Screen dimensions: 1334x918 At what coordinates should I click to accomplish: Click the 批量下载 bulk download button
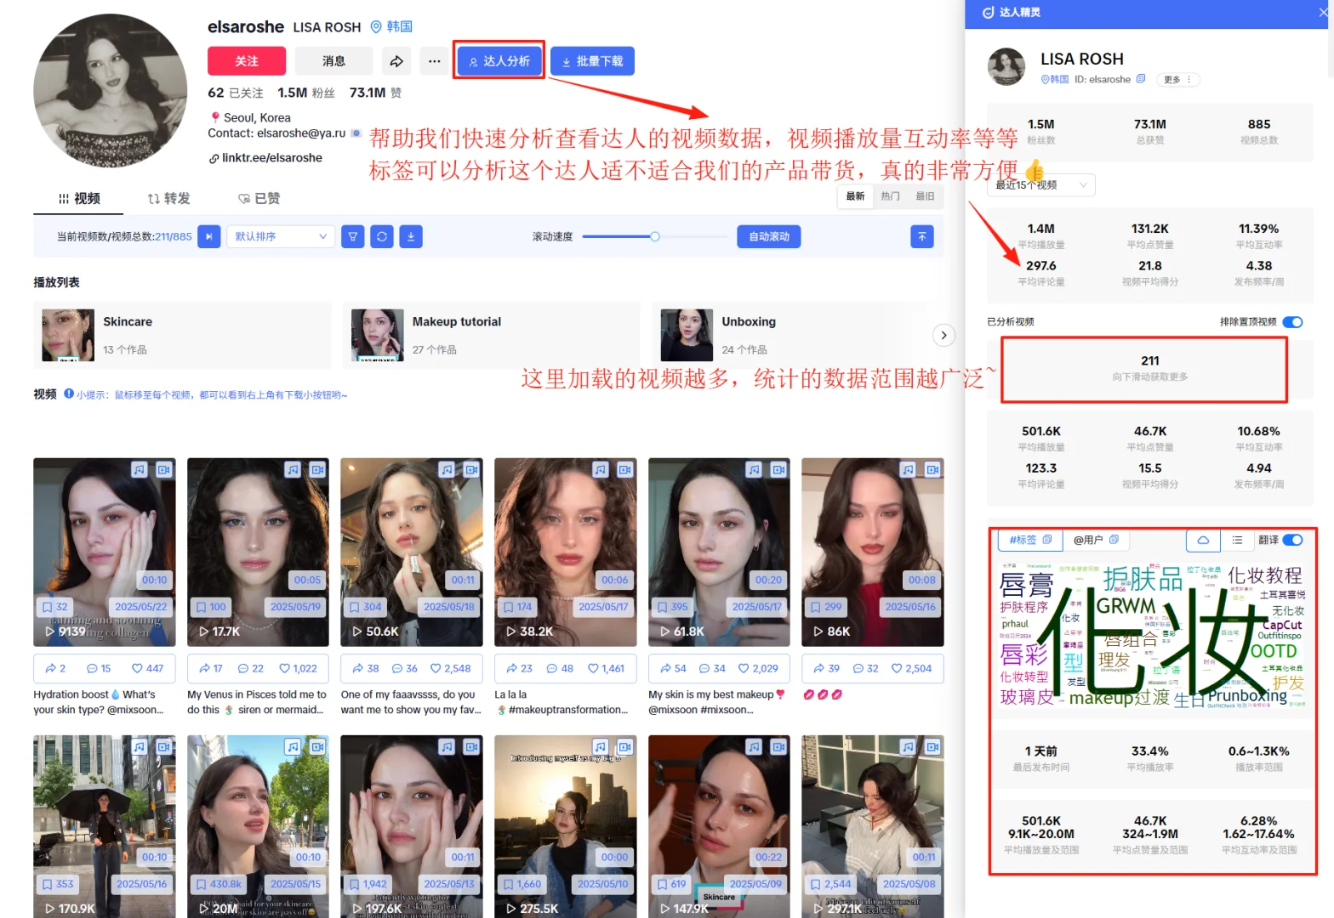click(592, 61)
